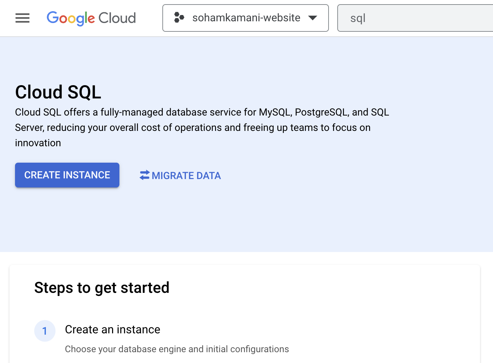Click the word "Cloud" in the logo

[117, 18]
